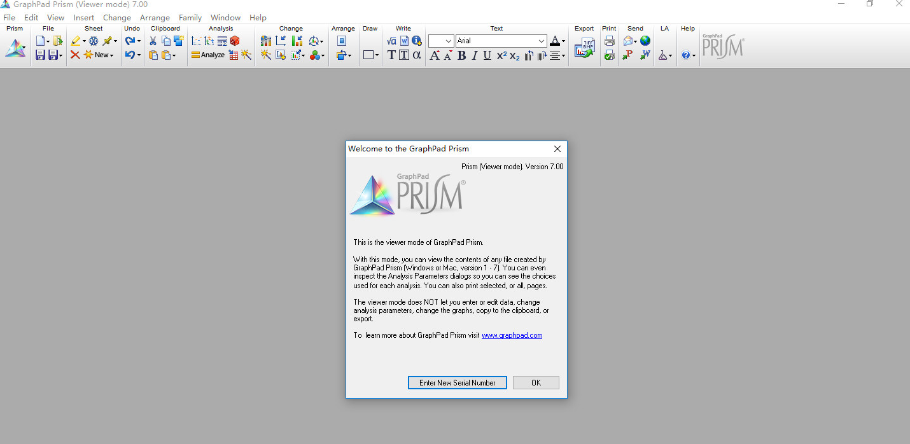Image resolution: width=910 pixels, height=444 pixels.
Task: Click the alpha Greek character icon
Action: (417, 55)
